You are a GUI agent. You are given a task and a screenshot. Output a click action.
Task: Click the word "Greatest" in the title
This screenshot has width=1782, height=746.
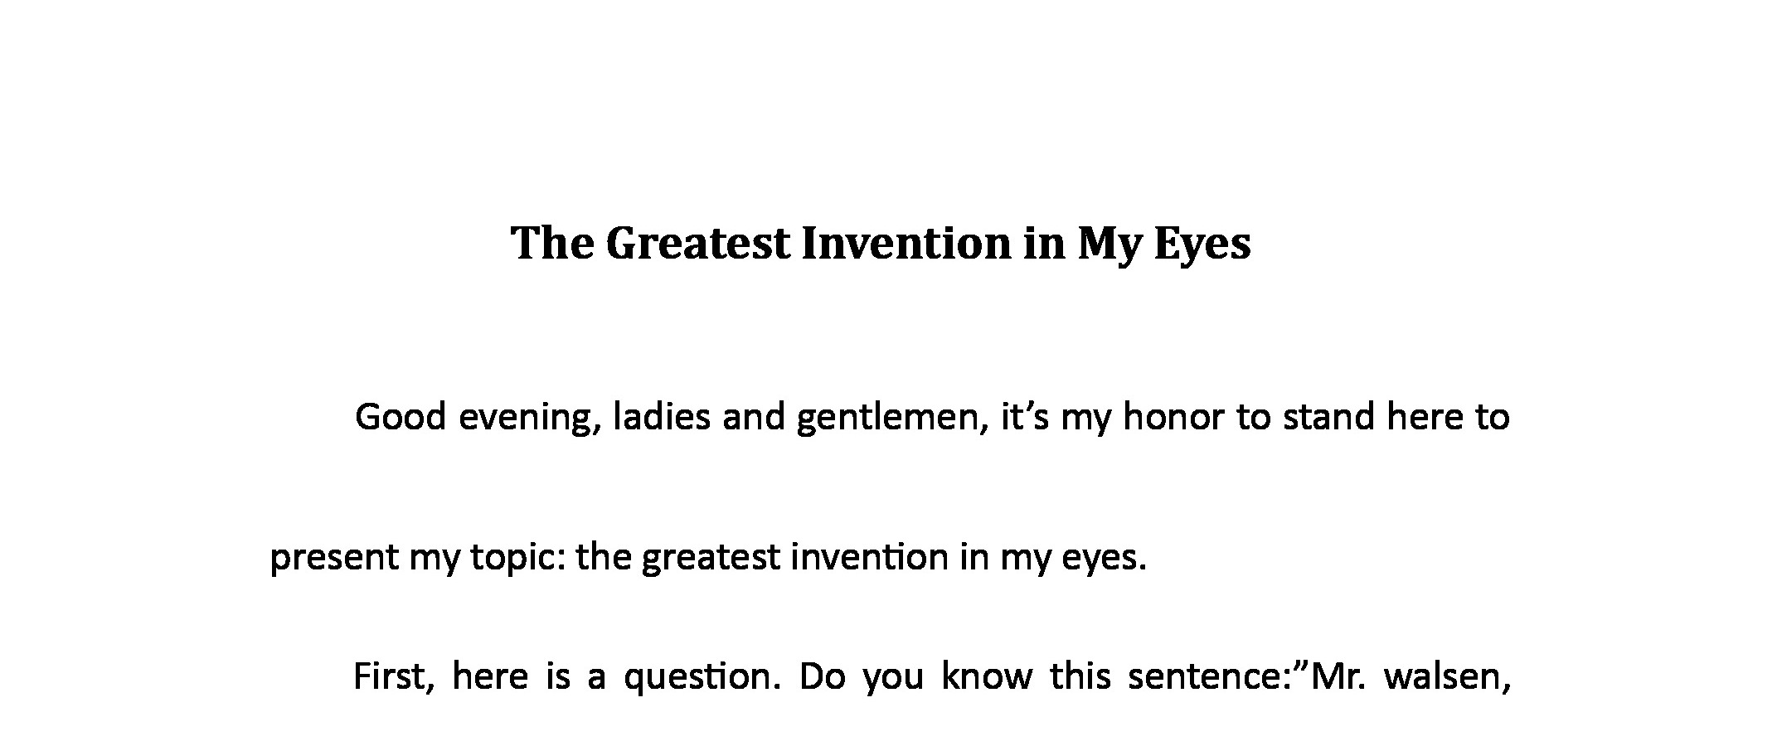click(697, 245)
